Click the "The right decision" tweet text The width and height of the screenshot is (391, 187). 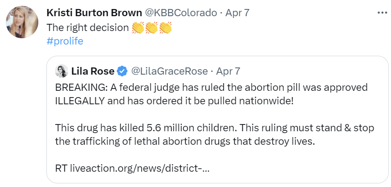pos(88,27)
